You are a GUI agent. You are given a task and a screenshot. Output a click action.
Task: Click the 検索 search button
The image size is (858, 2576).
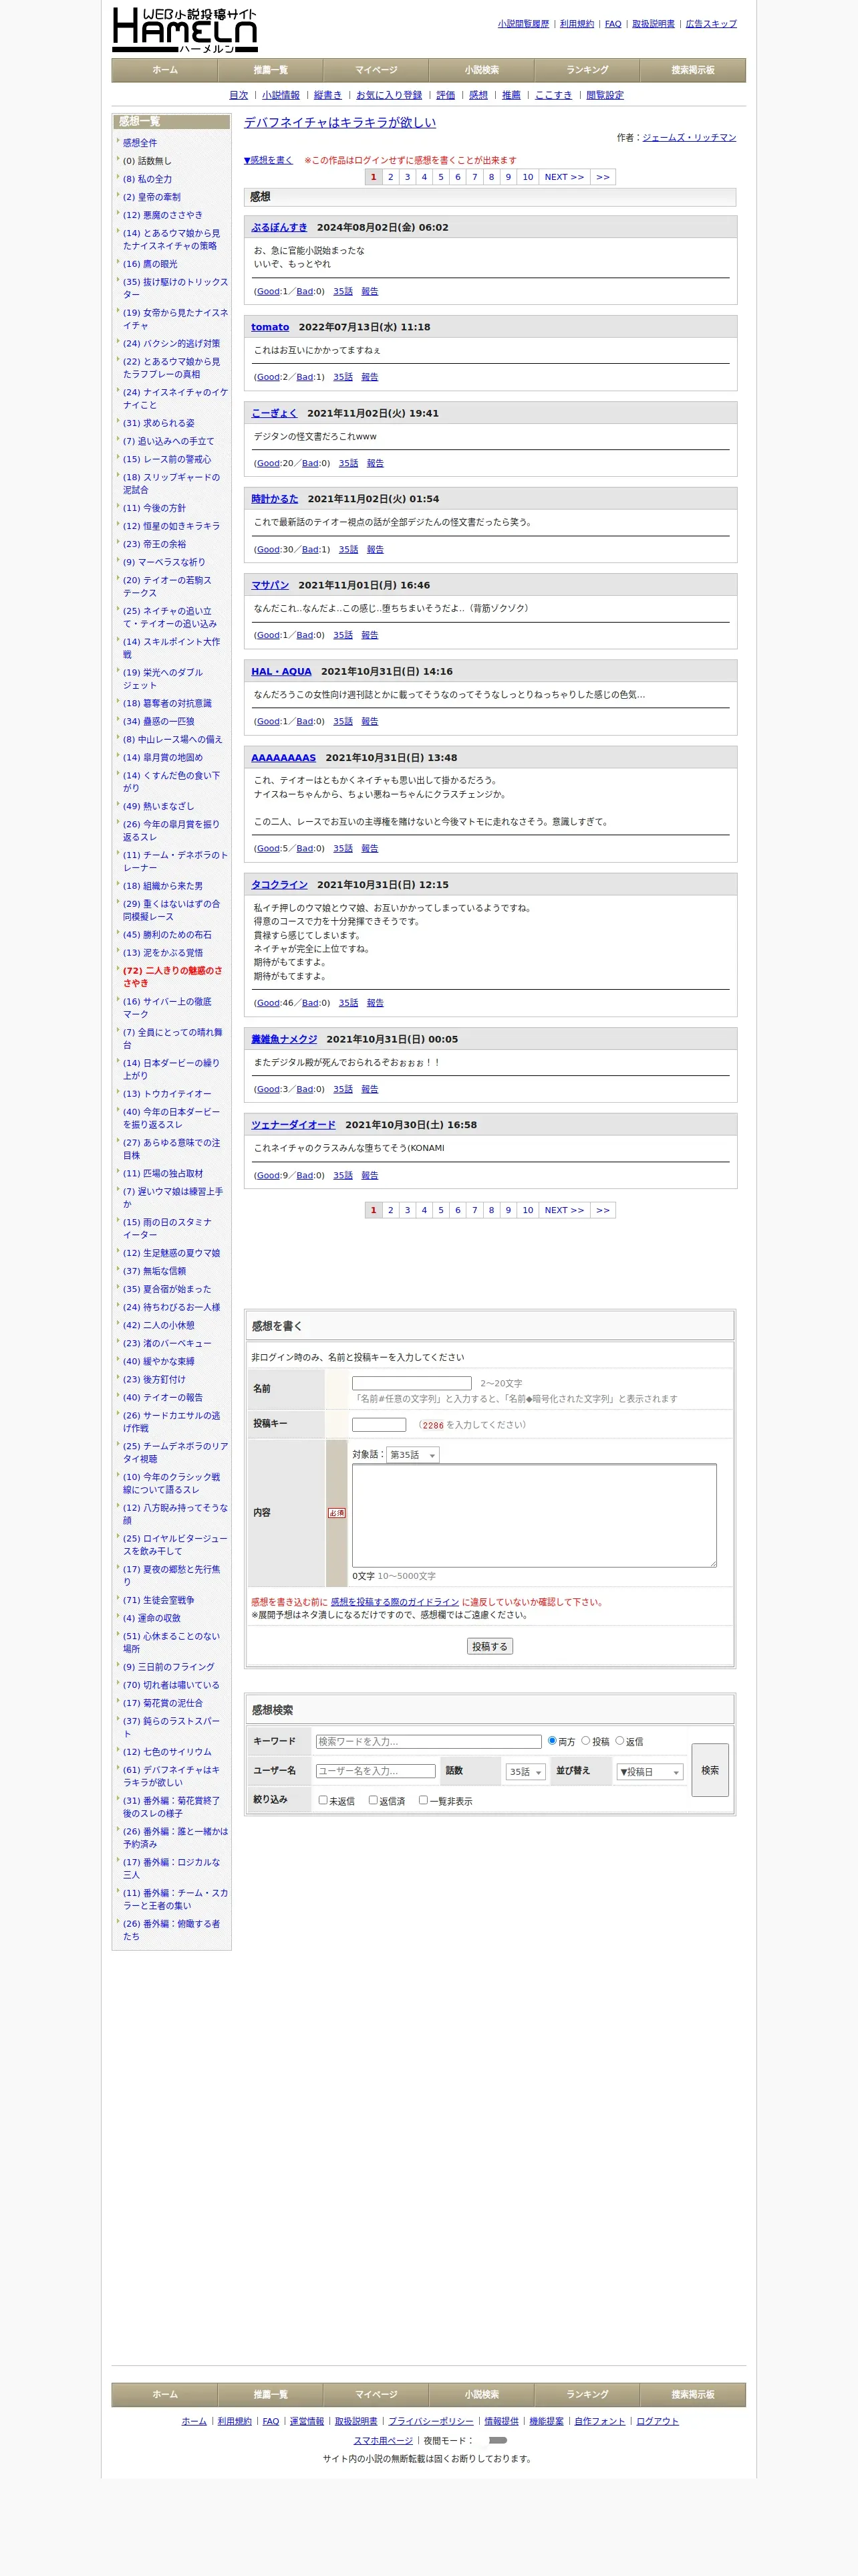[710, 1769]
